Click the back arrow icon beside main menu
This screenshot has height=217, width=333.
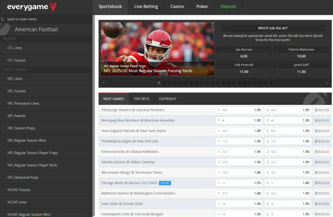coord(3,19)
